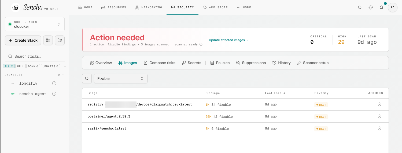Click the folder search icon button
The image size is (402, 153).
click(60, 40)
